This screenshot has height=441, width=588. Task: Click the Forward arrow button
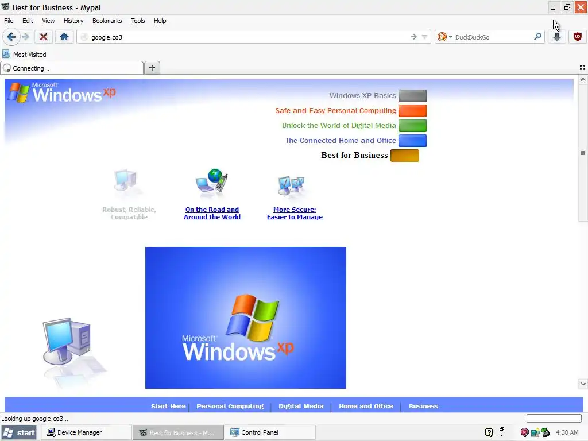pyautogui.click(x=25, y=37)
